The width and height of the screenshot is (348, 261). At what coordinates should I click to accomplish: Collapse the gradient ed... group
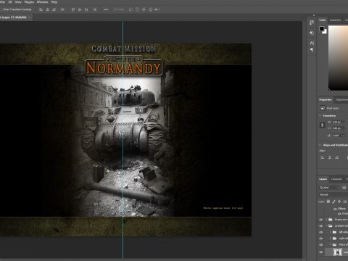coord(326,225)
